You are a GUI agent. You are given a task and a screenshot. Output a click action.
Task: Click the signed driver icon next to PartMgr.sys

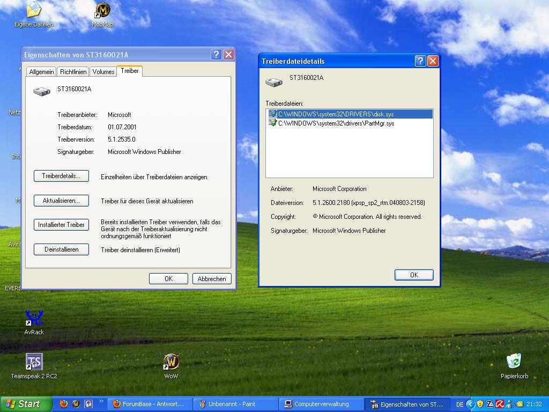[x=272, y=123]
